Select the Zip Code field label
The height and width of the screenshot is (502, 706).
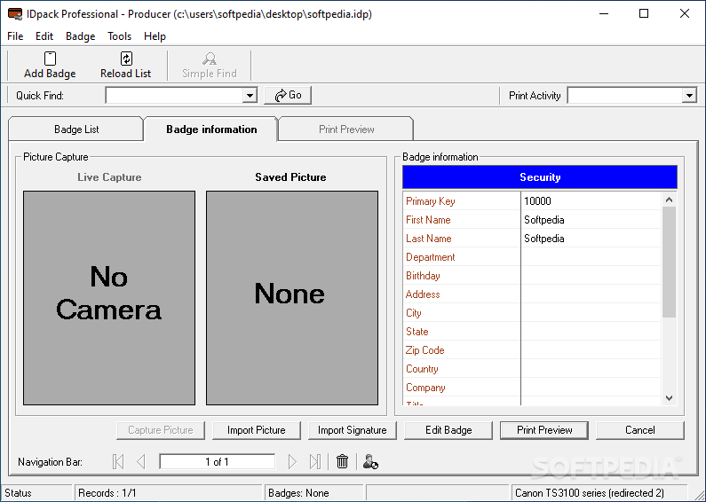425,350
